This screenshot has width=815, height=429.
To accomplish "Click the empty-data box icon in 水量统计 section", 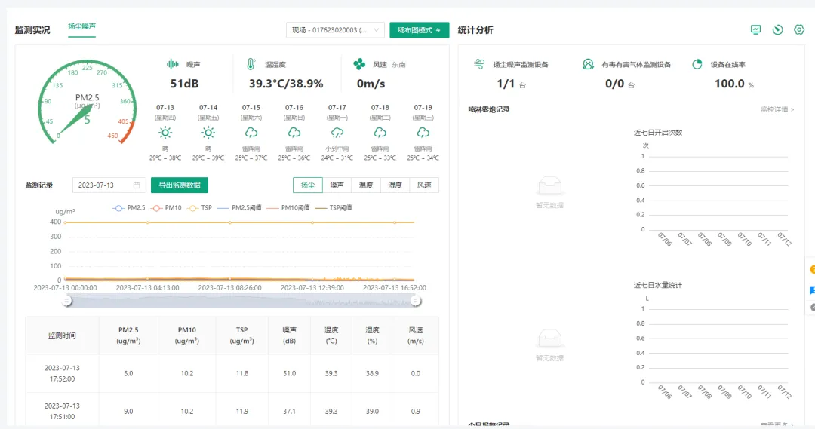I will click(x=549, y=338).
